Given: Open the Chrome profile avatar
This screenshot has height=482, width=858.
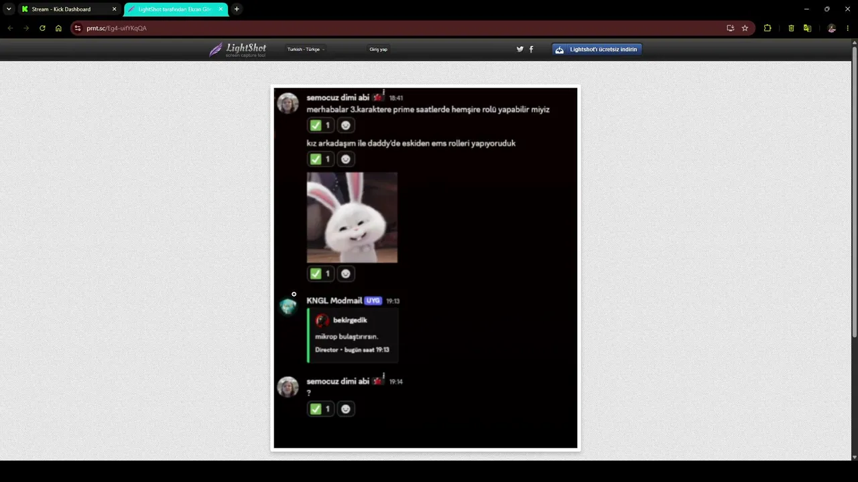Looking at the screenshot, I should [x=831, y=28].
